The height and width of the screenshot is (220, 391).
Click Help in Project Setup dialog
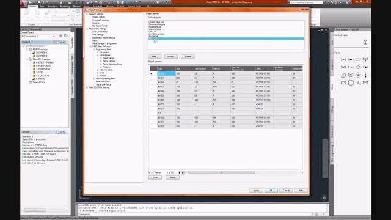(301, 191)
